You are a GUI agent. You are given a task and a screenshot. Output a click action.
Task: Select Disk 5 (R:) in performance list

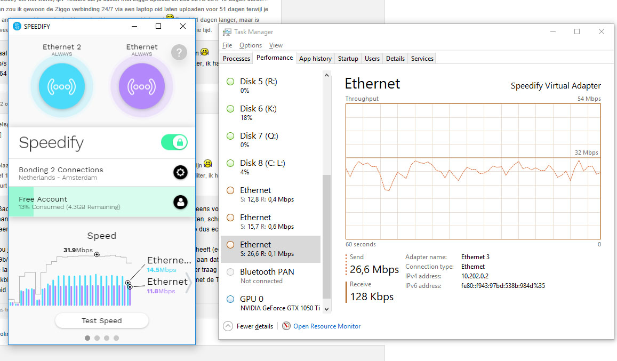[x=271, y=85]
